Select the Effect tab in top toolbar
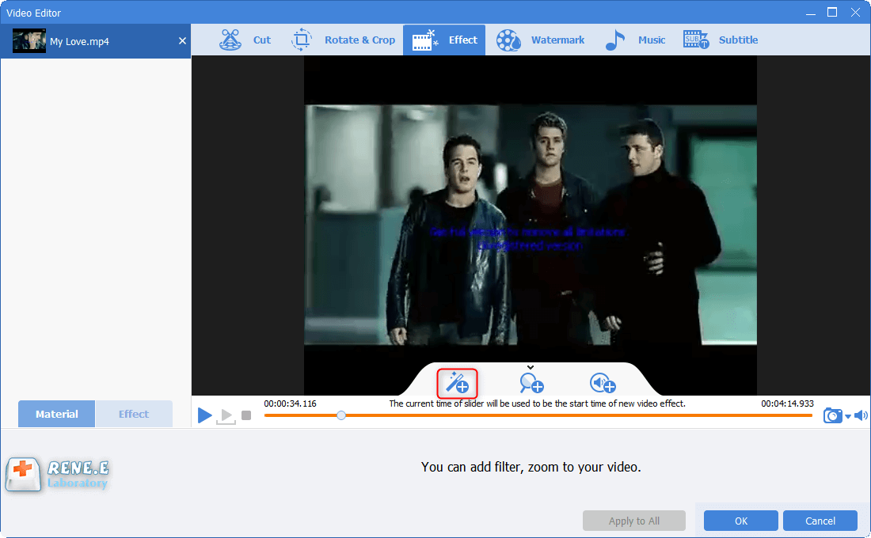This screenshot has width=871, height=538. point(444,40)
